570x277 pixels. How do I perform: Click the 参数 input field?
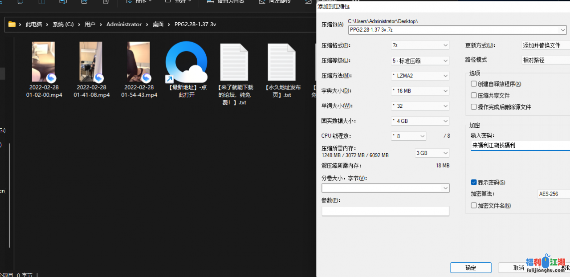385,211
